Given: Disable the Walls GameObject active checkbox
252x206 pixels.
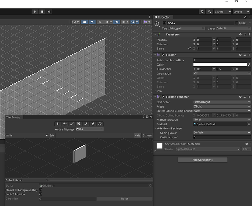Looking at the screenshot, I should point(164,23).
